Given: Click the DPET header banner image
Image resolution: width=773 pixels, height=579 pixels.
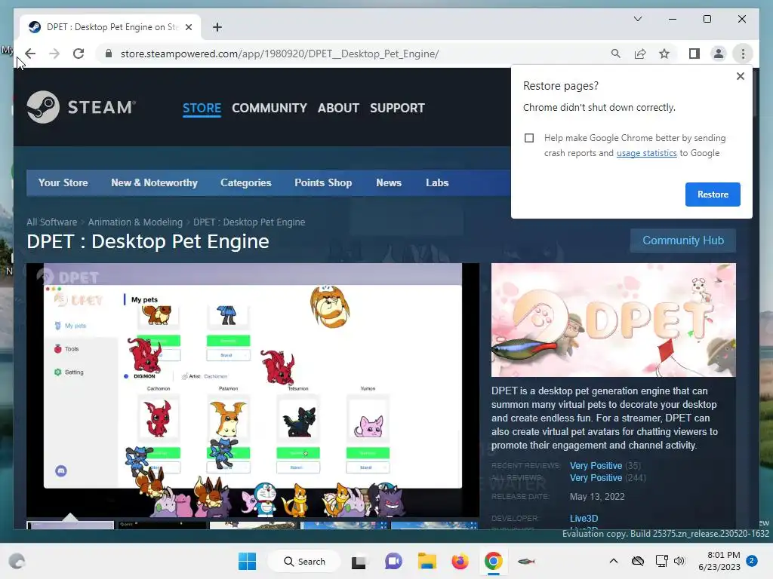Looking at the screenshot, I should click(613, 320).
